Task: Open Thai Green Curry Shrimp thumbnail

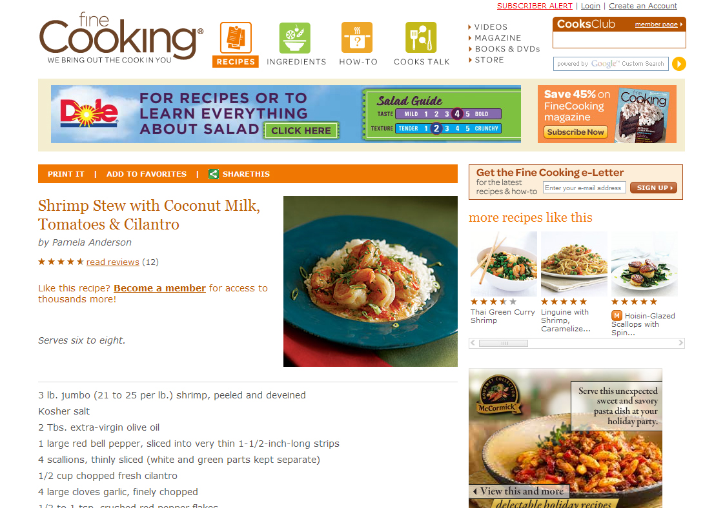Action: (504, 264)
